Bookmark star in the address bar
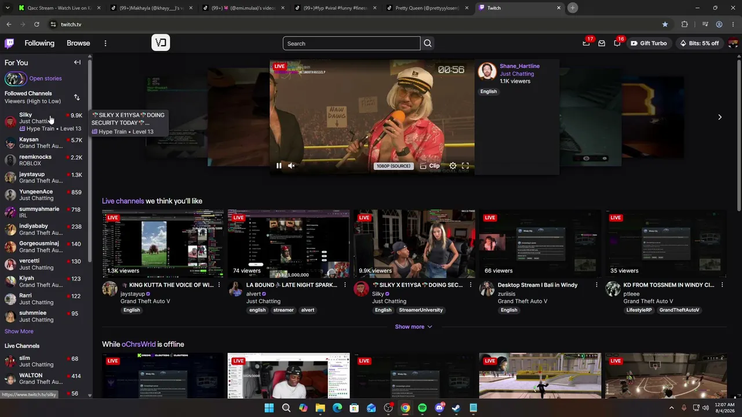The width and height of the screenshot is (742, 417). [x=665, y=24]
